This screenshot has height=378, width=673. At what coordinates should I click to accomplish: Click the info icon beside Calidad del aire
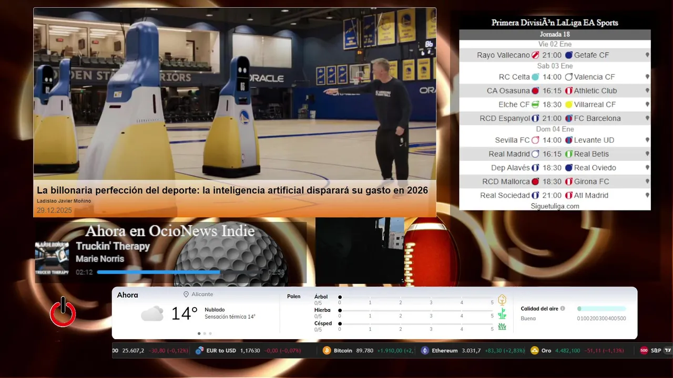pyautogui.click(x=563, y=309)
